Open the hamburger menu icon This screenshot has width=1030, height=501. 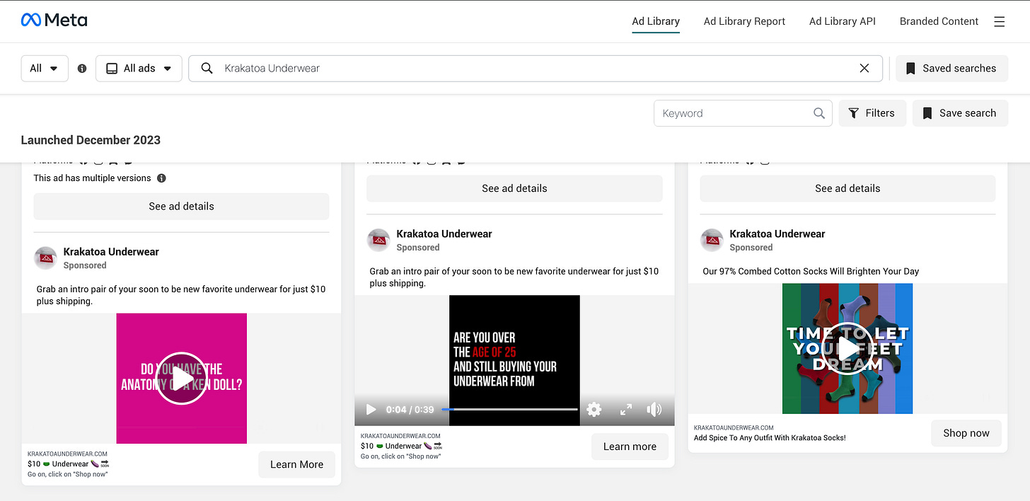pyautogui.click(x=1000, y=21)
